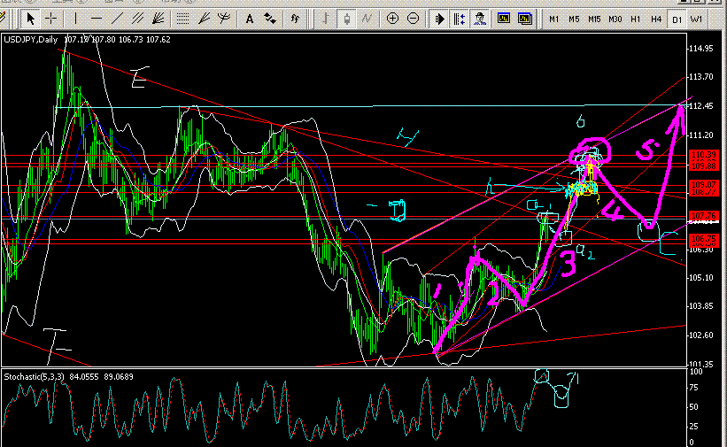The width and height of the screenshot is (727, 447).
Task: Click the text label 'A' tool
Action: click(x=250, y=18)
